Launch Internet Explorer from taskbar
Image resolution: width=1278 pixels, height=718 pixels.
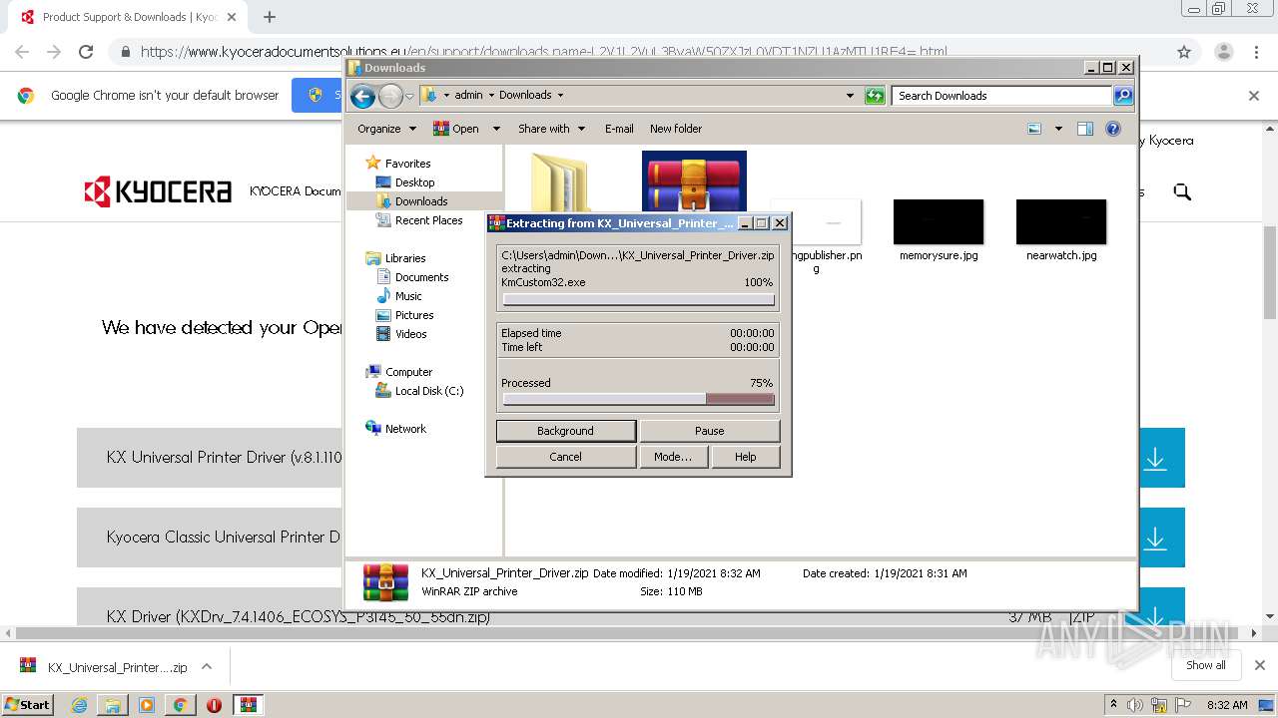click(x=79, y=705)
